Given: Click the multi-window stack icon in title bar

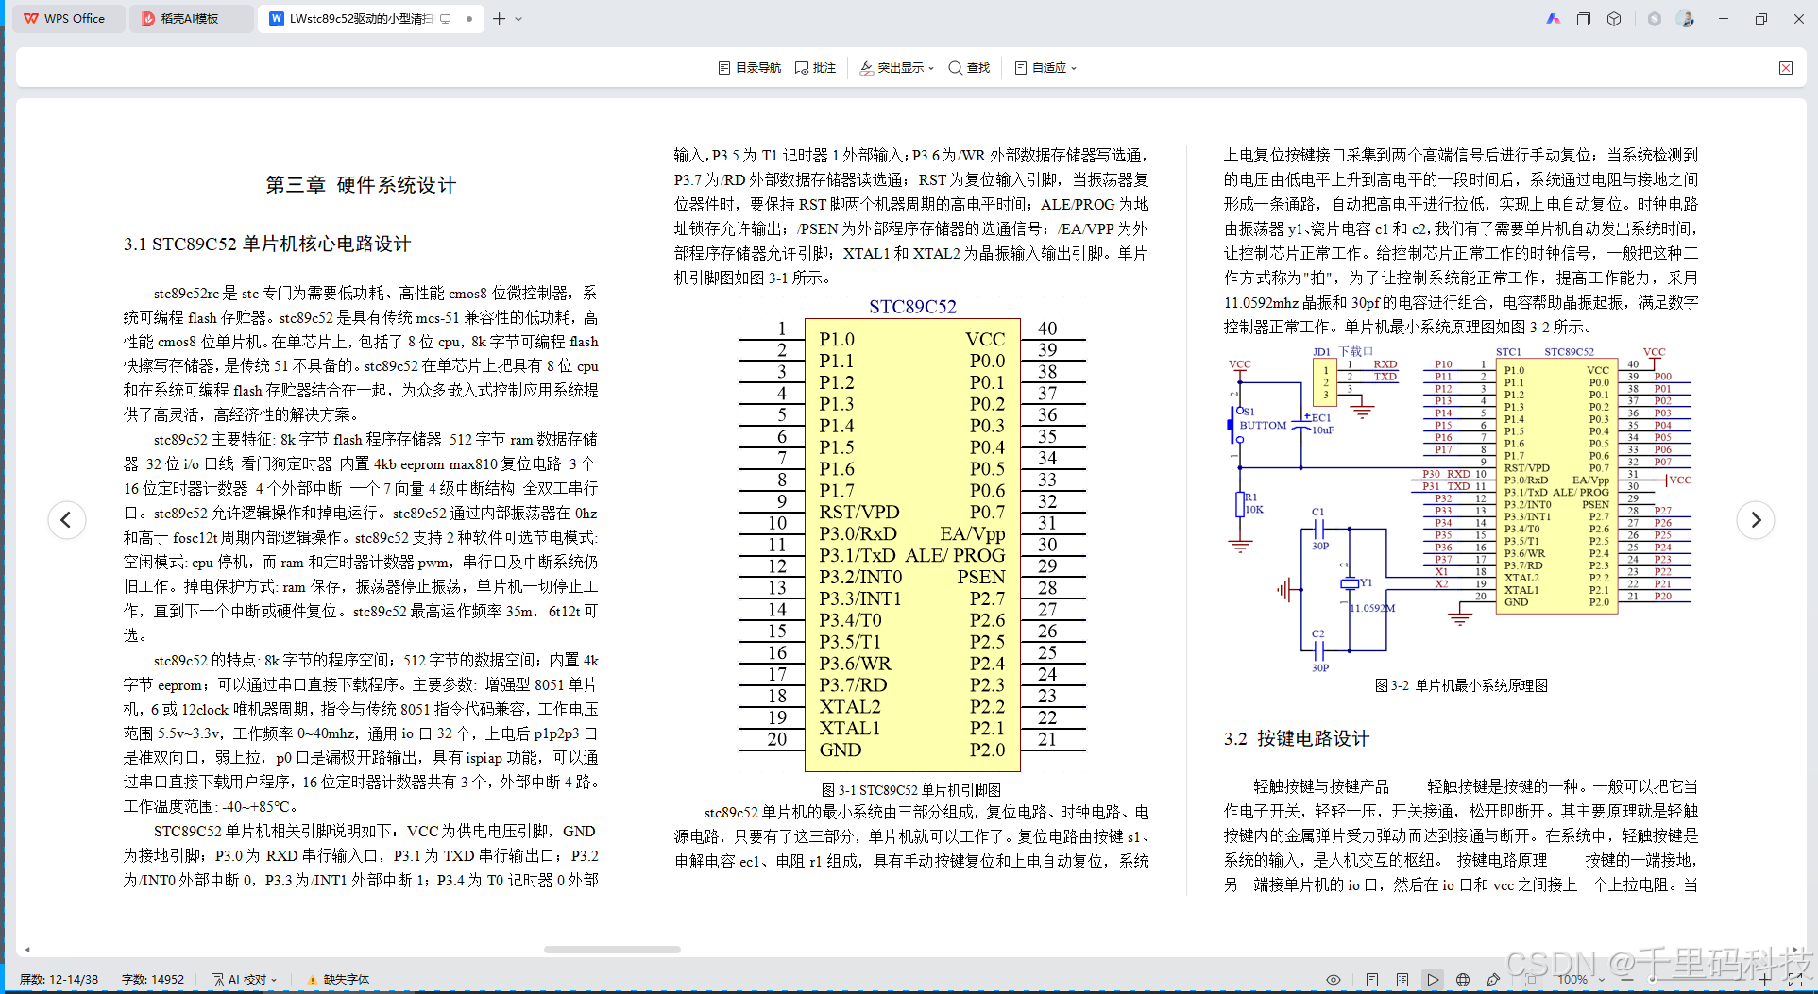Looking at the screenshot, I should tap(1584, 19).
